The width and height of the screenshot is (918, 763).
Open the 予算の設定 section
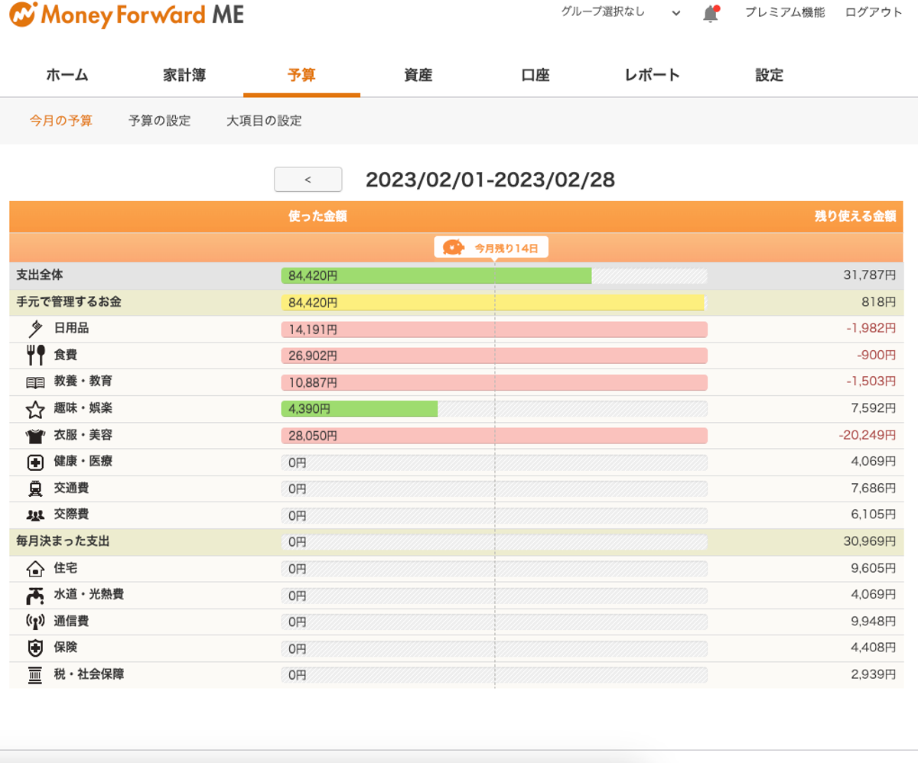point(161,121)
